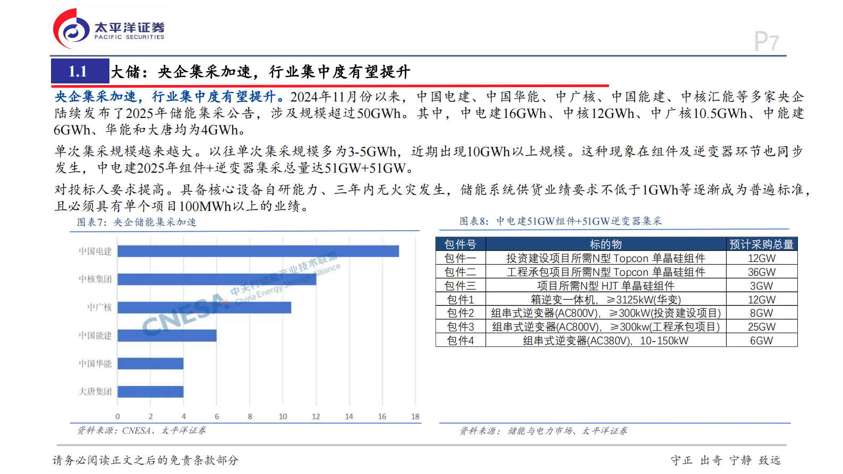Click the 包件一 table cell
This screenshot has width=843, height=474.
coord(461,258)
